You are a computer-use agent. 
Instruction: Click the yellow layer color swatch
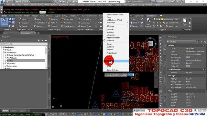click(x=162, y=19)
